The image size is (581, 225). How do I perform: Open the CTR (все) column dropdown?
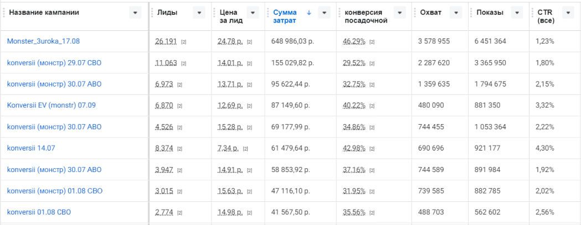pyautogui.click(x=568, y=13)
